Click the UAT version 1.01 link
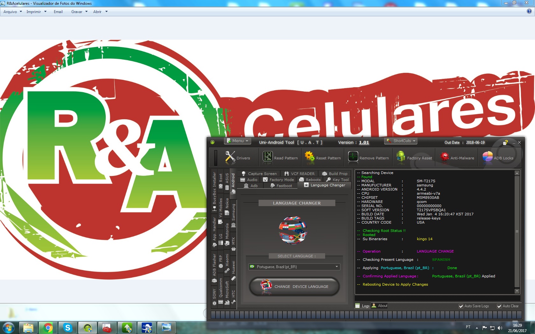This screenshot has height=334, width=535. pyautogui.click(x=364, y=142)
